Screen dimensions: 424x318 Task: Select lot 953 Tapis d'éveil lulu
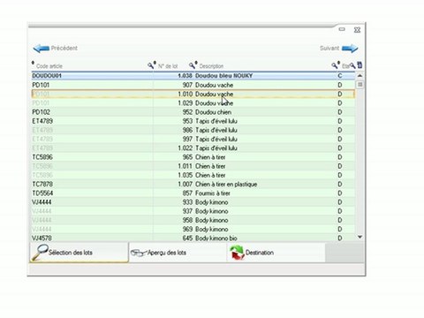[193, 121]
